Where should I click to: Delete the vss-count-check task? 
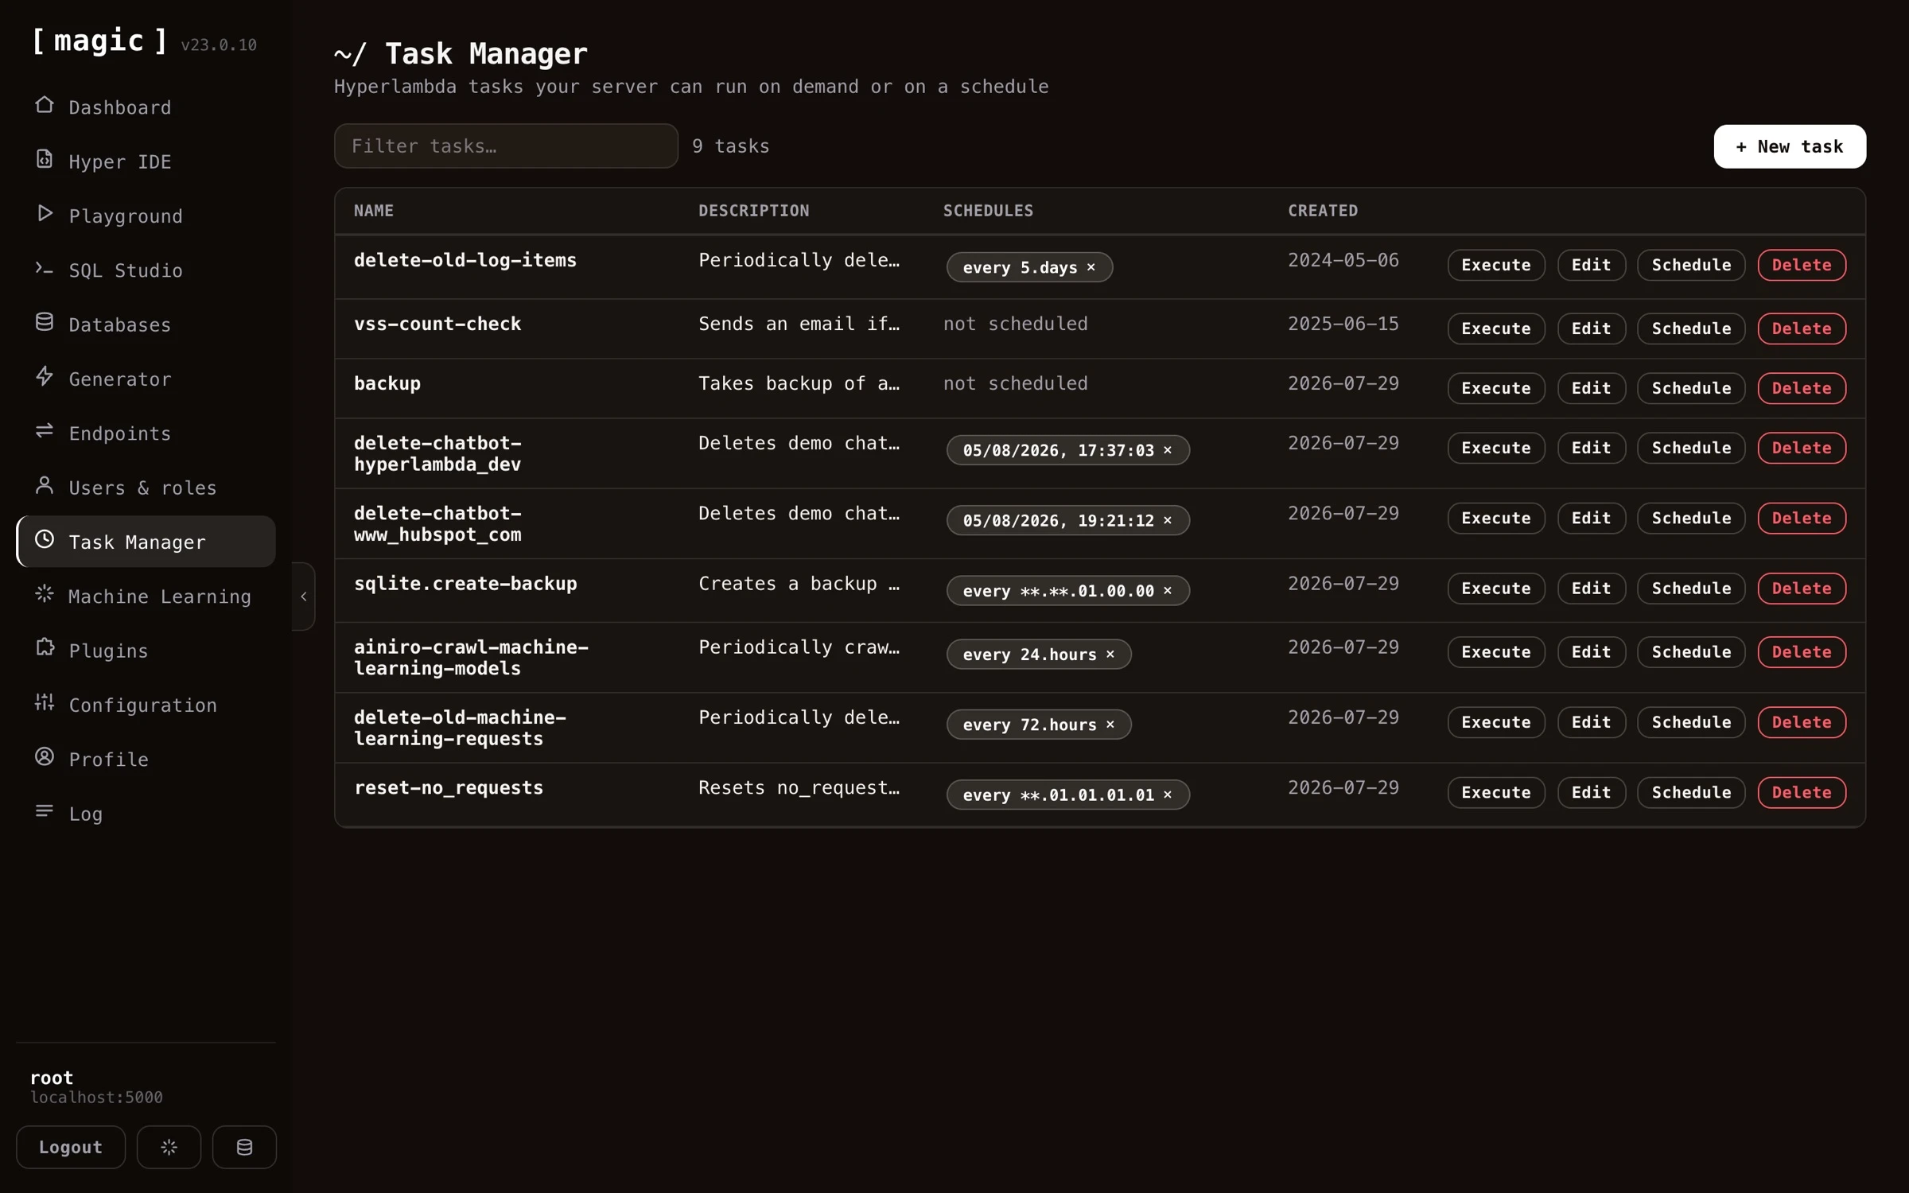1802,328
